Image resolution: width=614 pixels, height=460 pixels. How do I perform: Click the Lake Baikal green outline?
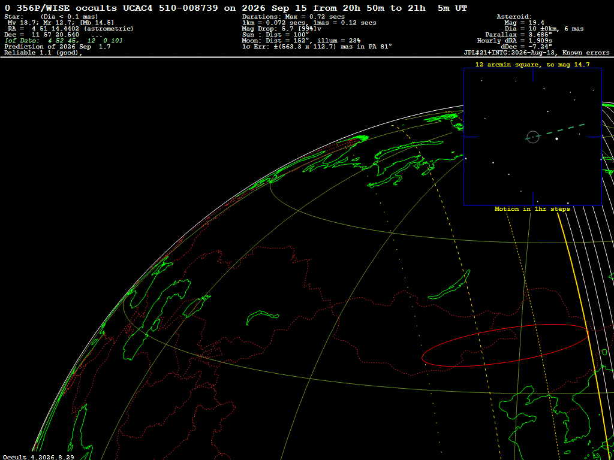(x=449, y=285)
